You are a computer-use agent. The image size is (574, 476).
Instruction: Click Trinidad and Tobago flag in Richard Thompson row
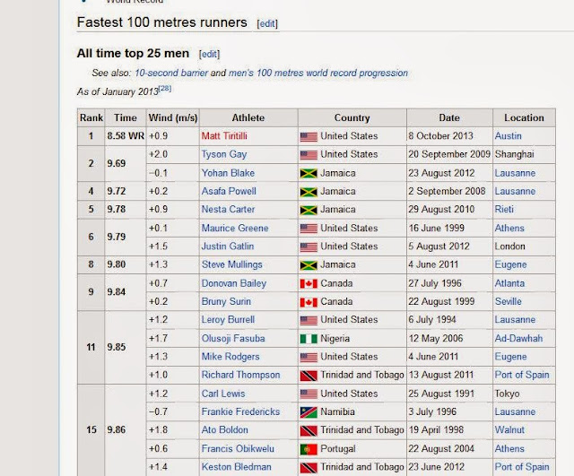click(x=309, y=376)
